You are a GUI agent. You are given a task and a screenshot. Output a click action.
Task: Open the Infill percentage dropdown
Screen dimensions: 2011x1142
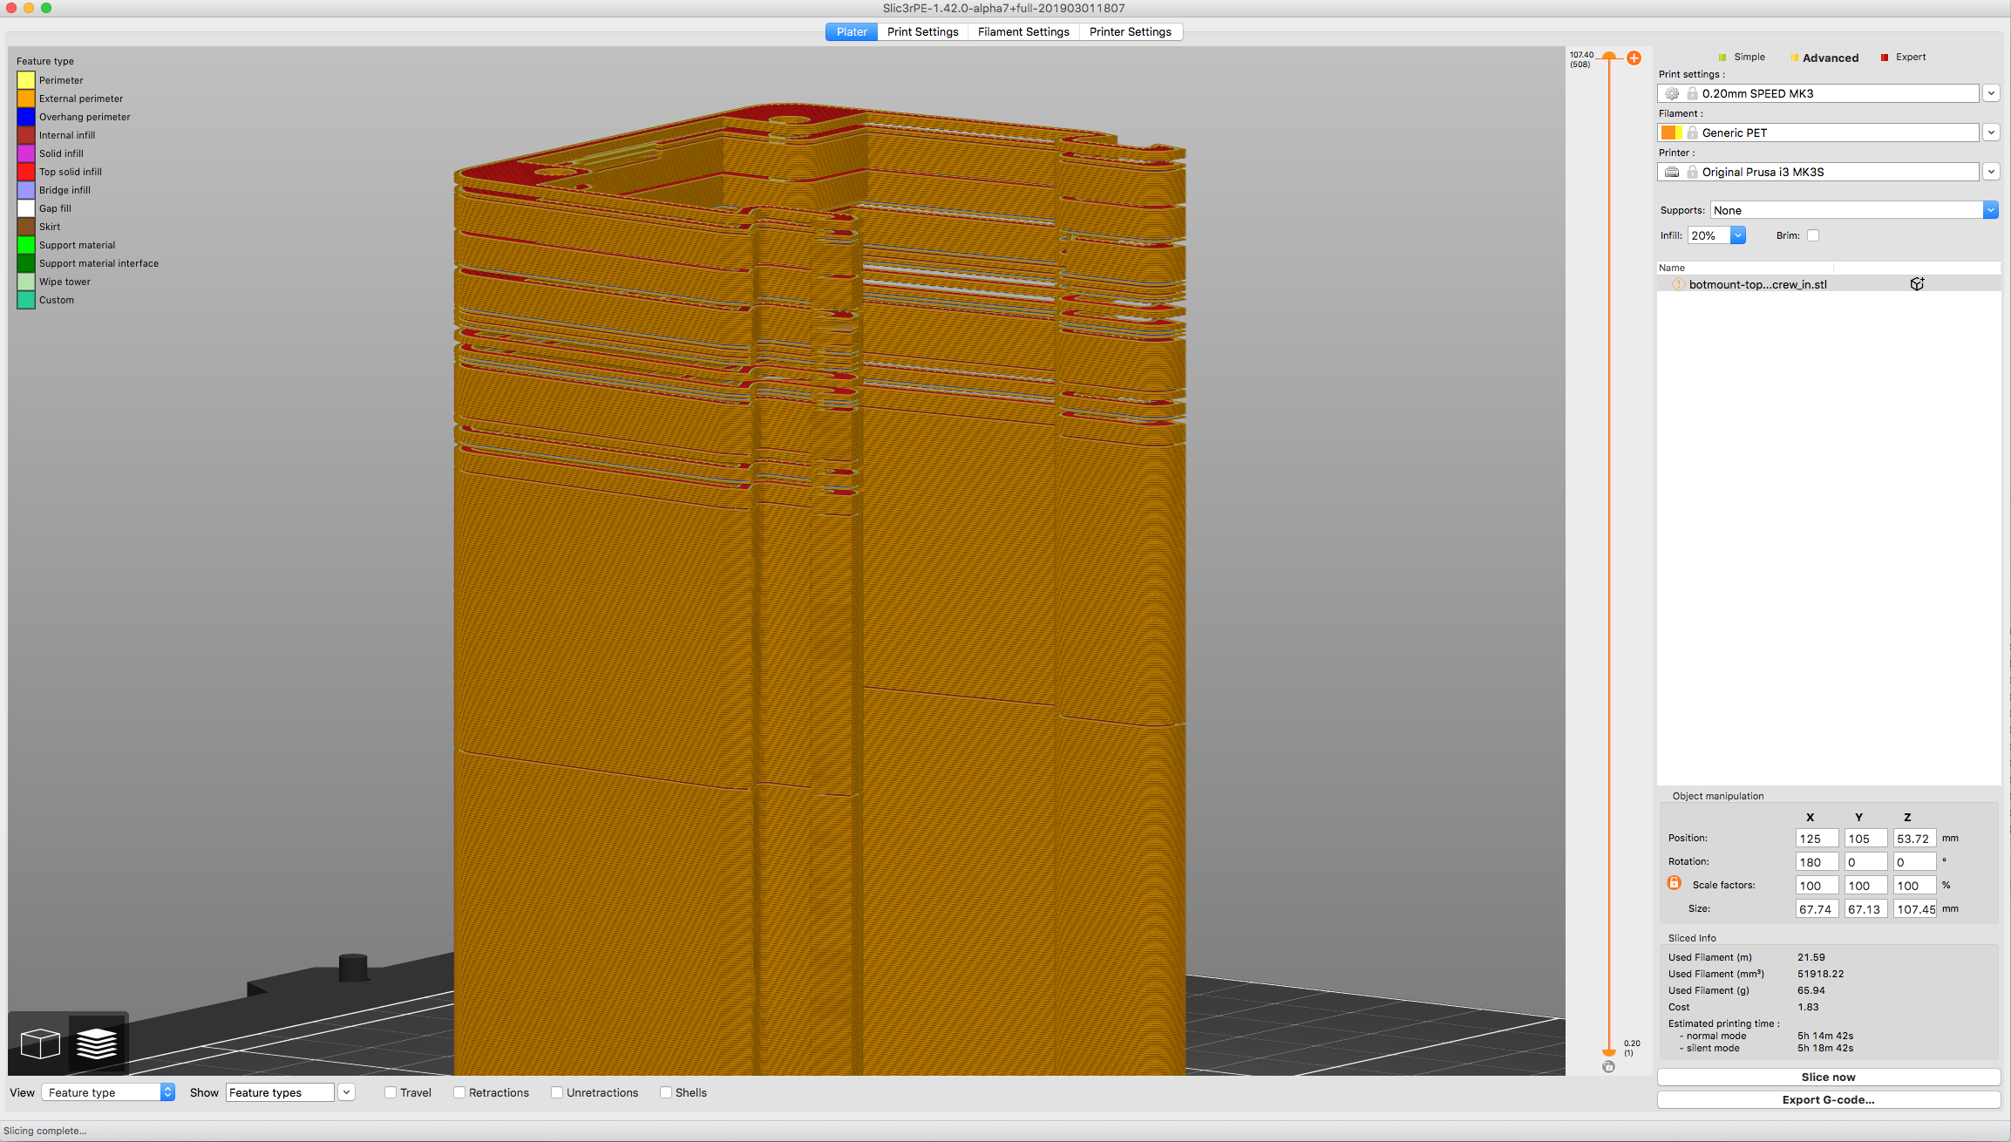click(1716, 235)
